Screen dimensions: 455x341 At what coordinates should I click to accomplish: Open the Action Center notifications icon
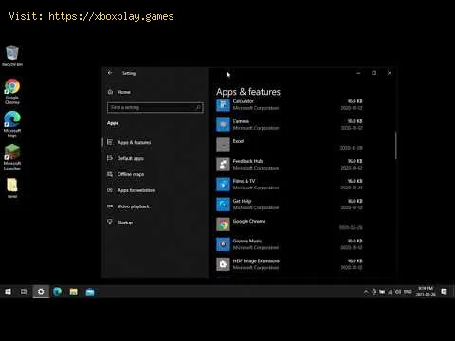coord(444,292)
